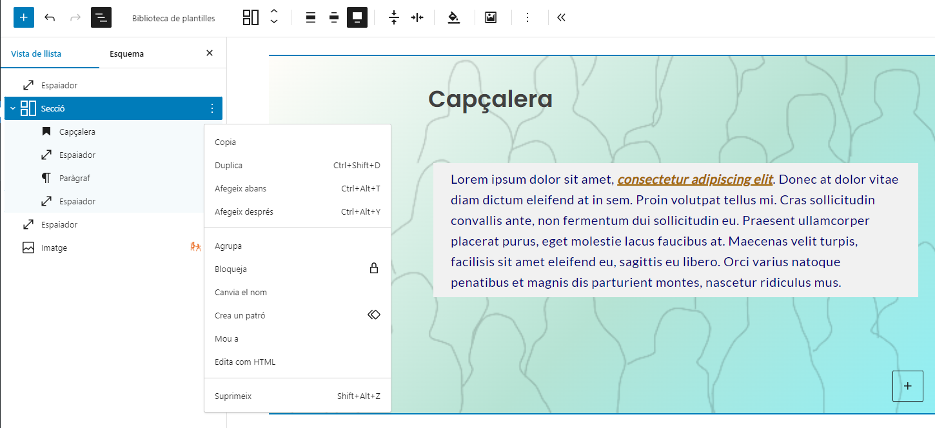The image size is (935, 428).
Task: Switch to the Esquema tab
Action: 126,53
